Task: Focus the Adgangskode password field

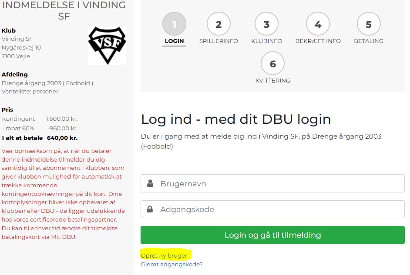Action: (273, 209)
